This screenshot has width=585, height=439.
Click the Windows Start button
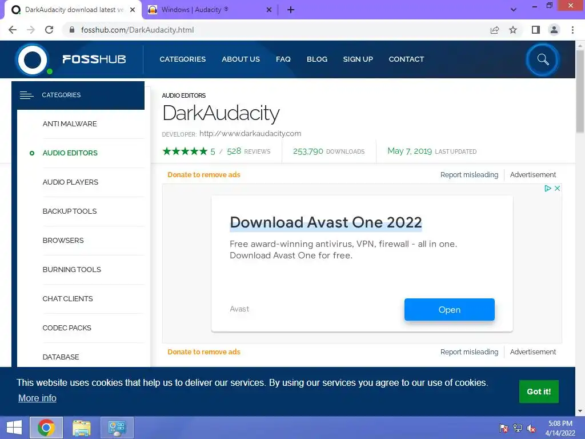(14, 428)
